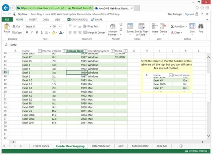Toggle Italic formatting button

coord(32,32)
